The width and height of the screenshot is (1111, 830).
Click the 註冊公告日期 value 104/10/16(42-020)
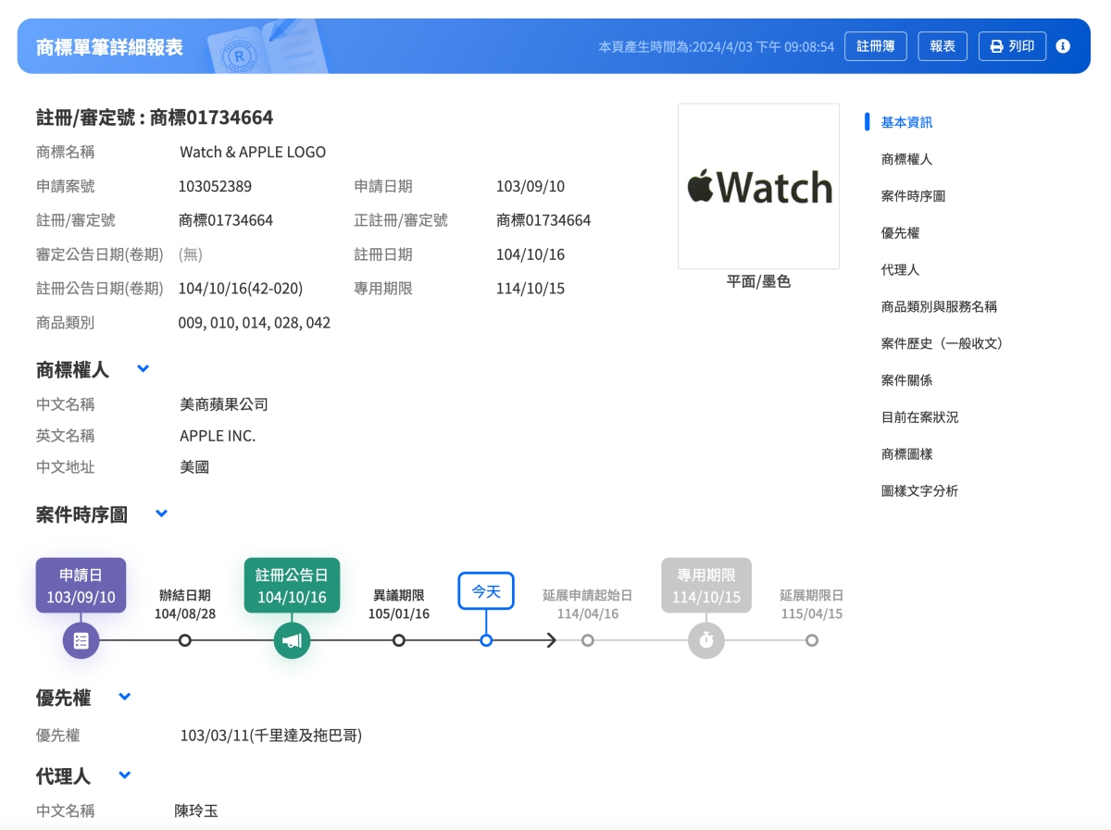[241, 289]
